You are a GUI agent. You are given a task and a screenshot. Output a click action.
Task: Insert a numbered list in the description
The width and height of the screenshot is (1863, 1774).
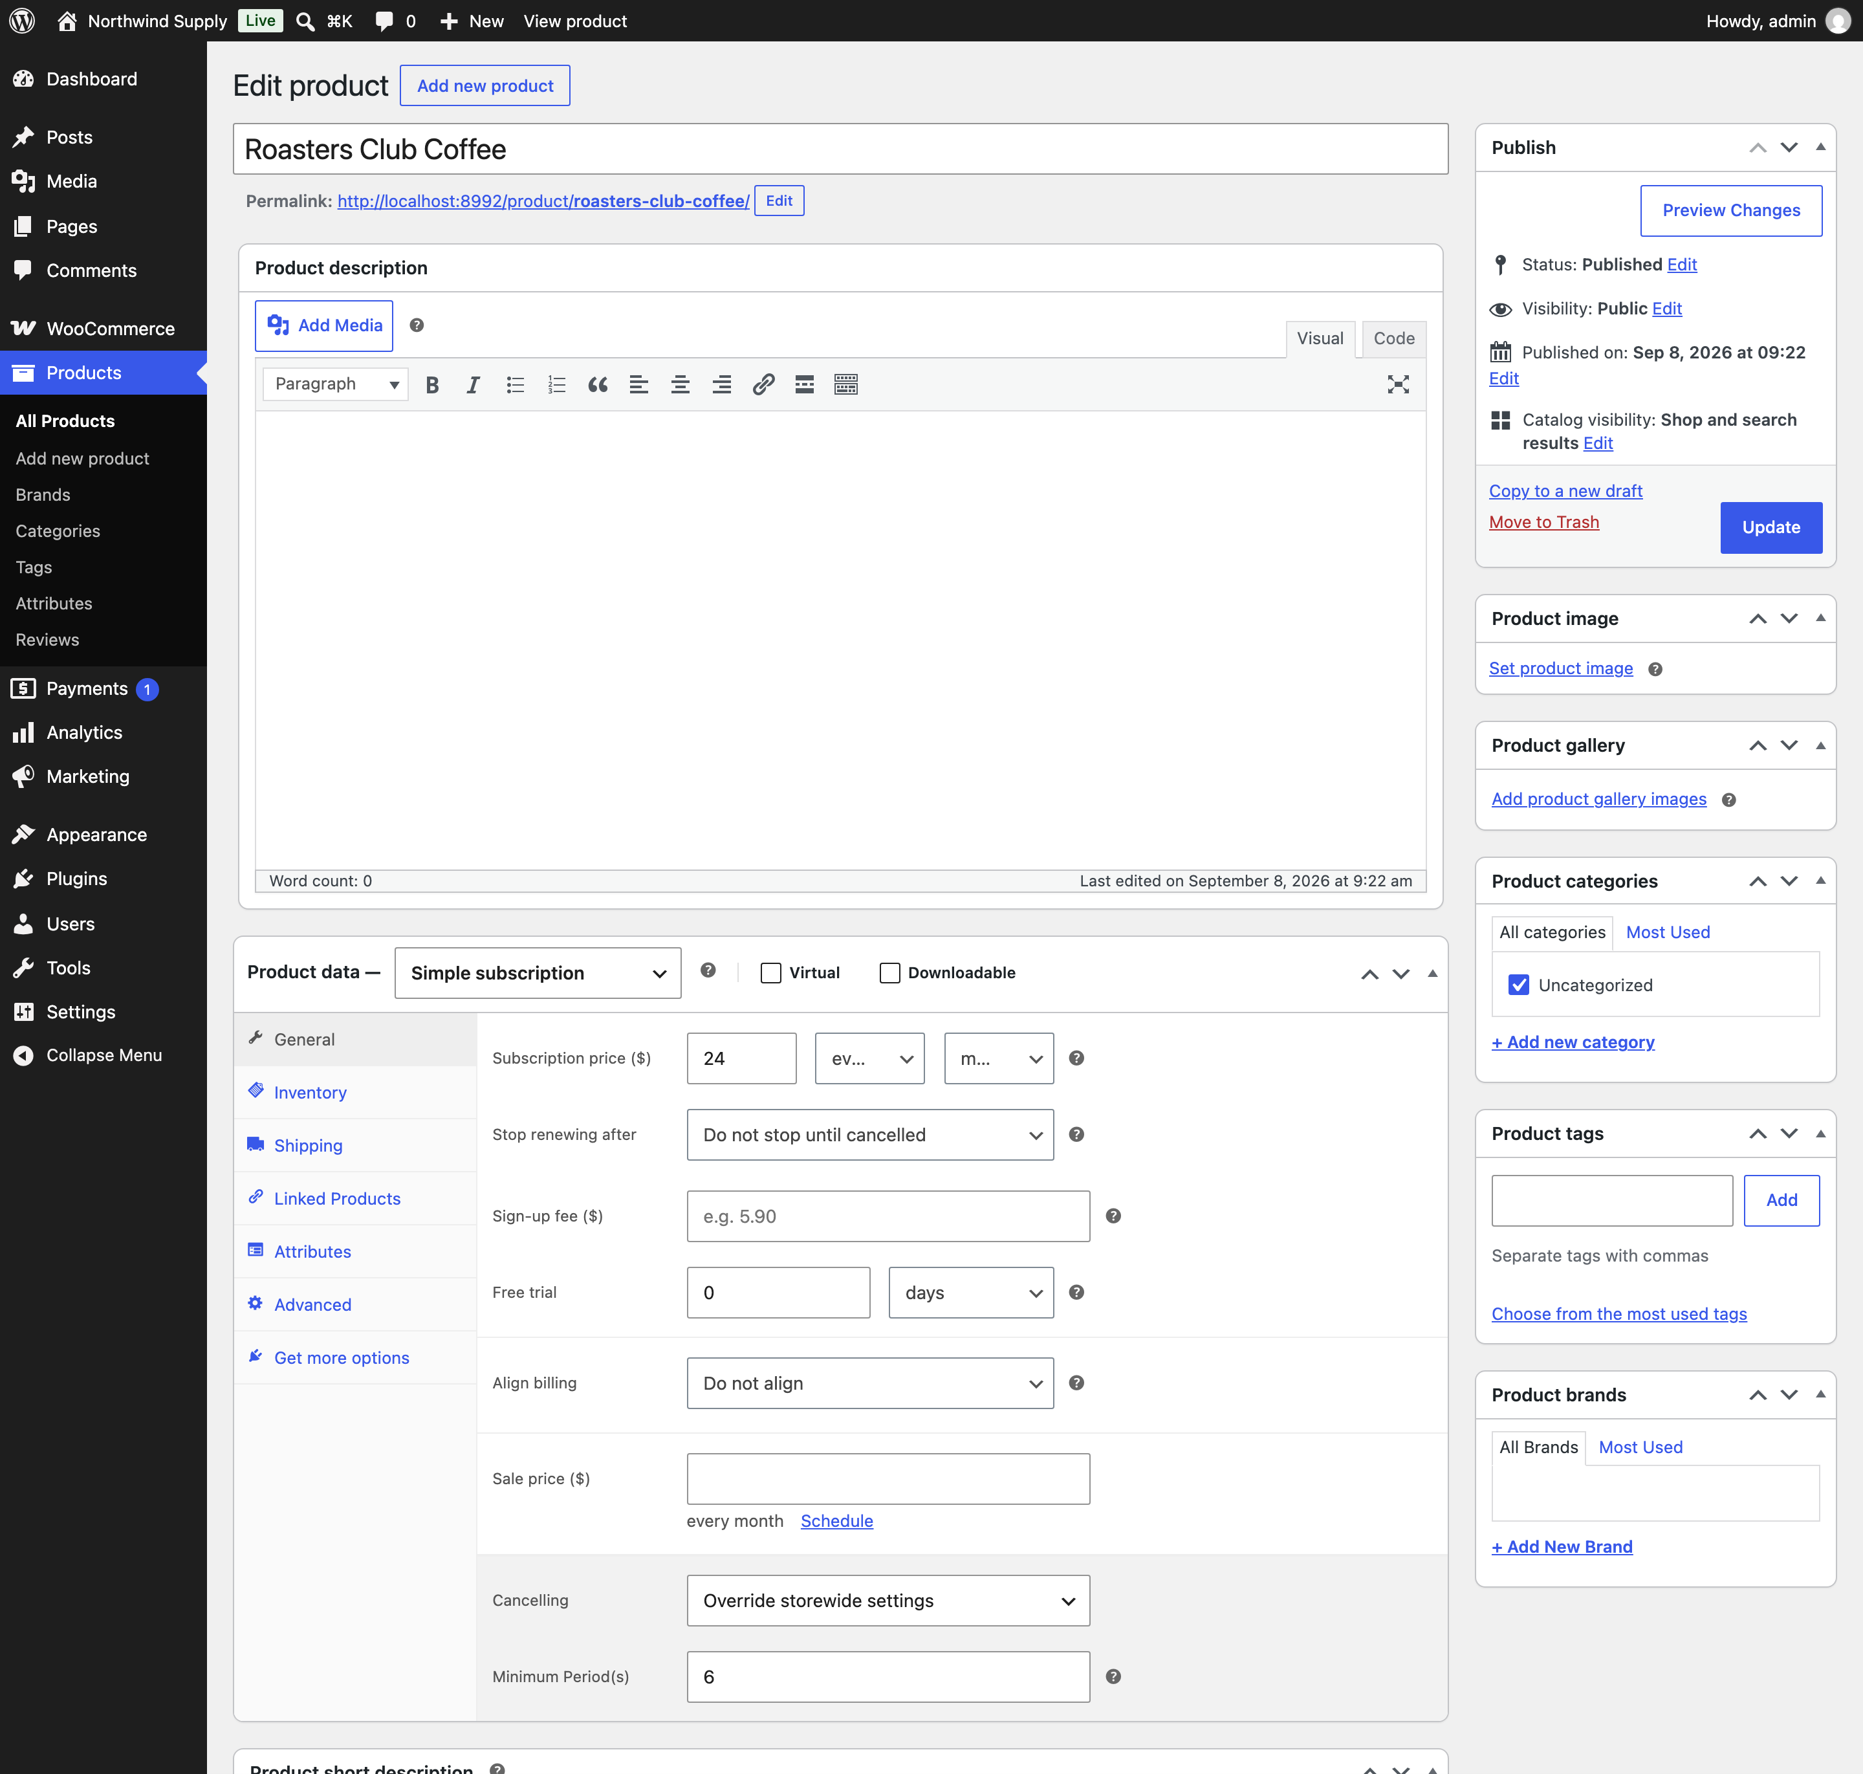(556, 384)
